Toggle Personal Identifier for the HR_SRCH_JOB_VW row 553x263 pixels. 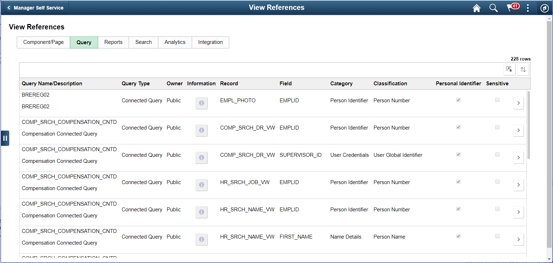point(458,181)
